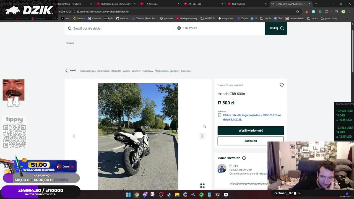Expand the 'sauna' bookmark folder

(x=312, y=19)
